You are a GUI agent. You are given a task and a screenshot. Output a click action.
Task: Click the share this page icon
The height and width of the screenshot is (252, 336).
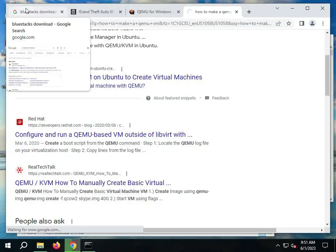[278, 23]
